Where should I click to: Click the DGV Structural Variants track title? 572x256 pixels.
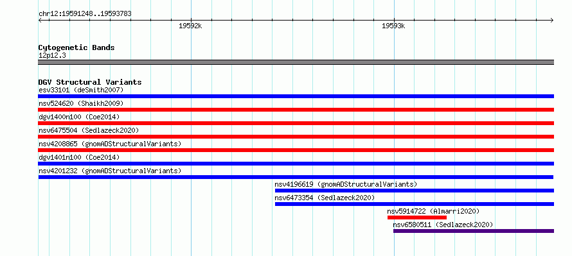[x=90, y=82]
